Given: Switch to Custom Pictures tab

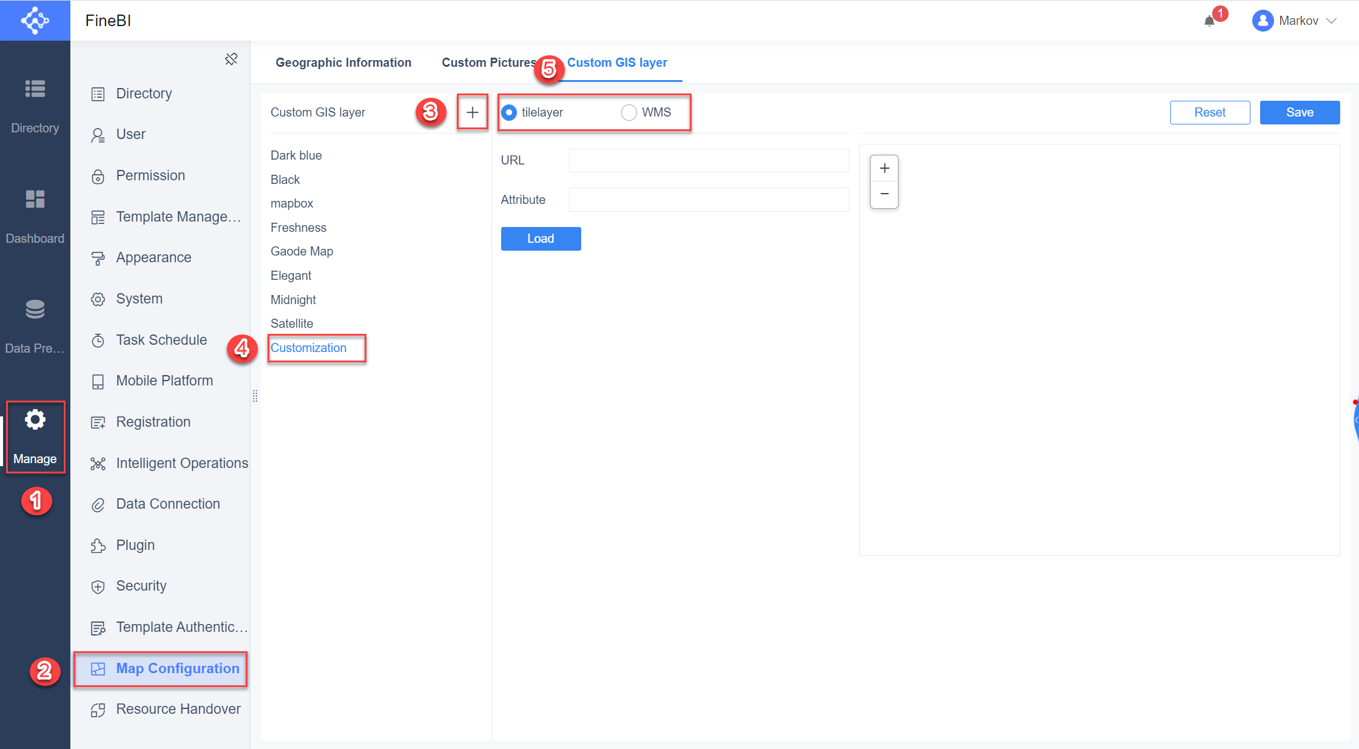Looking at the screenshot, I should click(489, 63).
